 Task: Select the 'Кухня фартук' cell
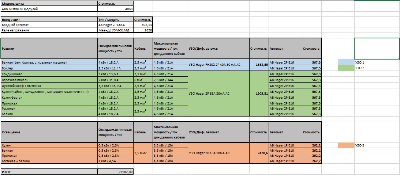point(49,98)
